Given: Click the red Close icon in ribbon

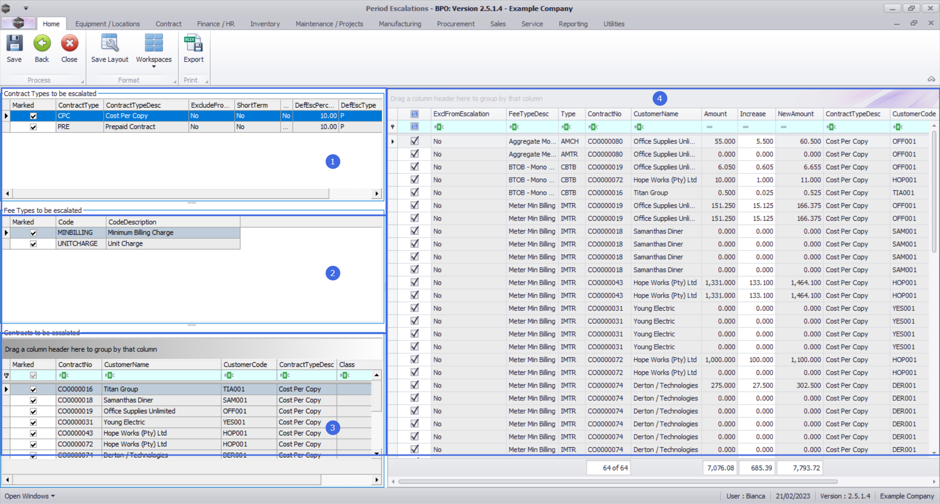Looking at the screenshot, I should [69, 44].
